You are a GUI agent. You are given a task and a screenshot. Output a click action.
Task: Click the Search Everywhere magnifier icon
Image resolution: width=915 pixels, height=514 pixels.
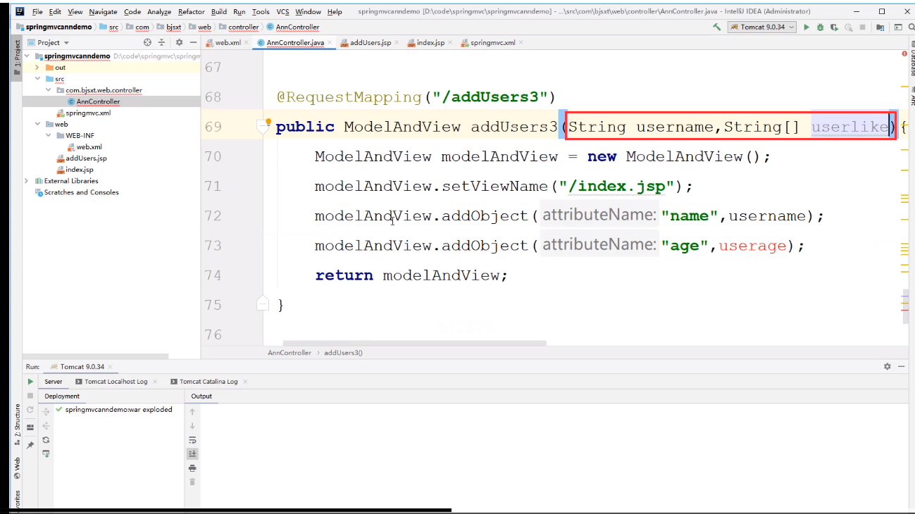pos(910,27)
